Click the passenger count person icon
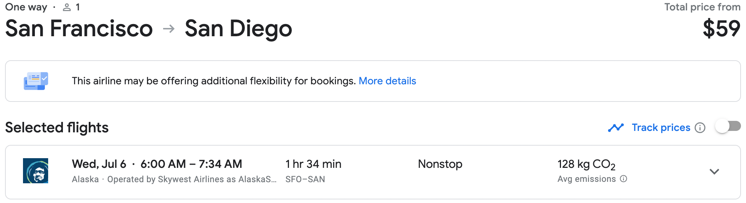 pyautogui.click(x=67, y=7)
